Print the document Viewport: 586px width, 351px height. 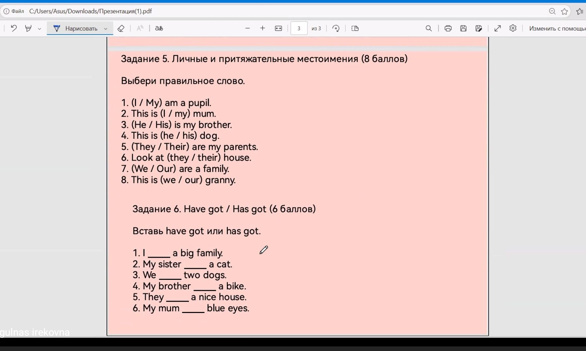448,28
